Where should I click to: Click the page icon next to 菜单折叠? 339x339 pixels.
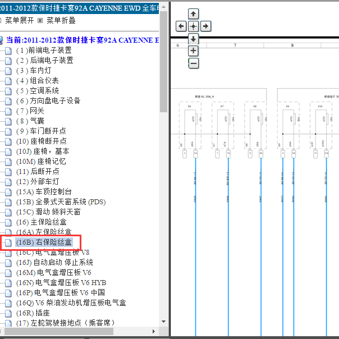point(40,21)
